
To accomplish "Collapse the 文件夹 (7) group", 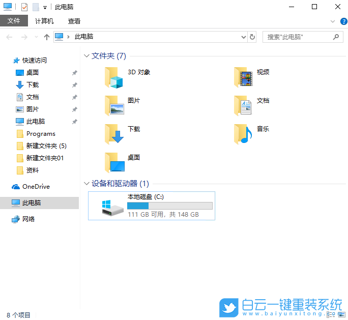I will [86, 55].
